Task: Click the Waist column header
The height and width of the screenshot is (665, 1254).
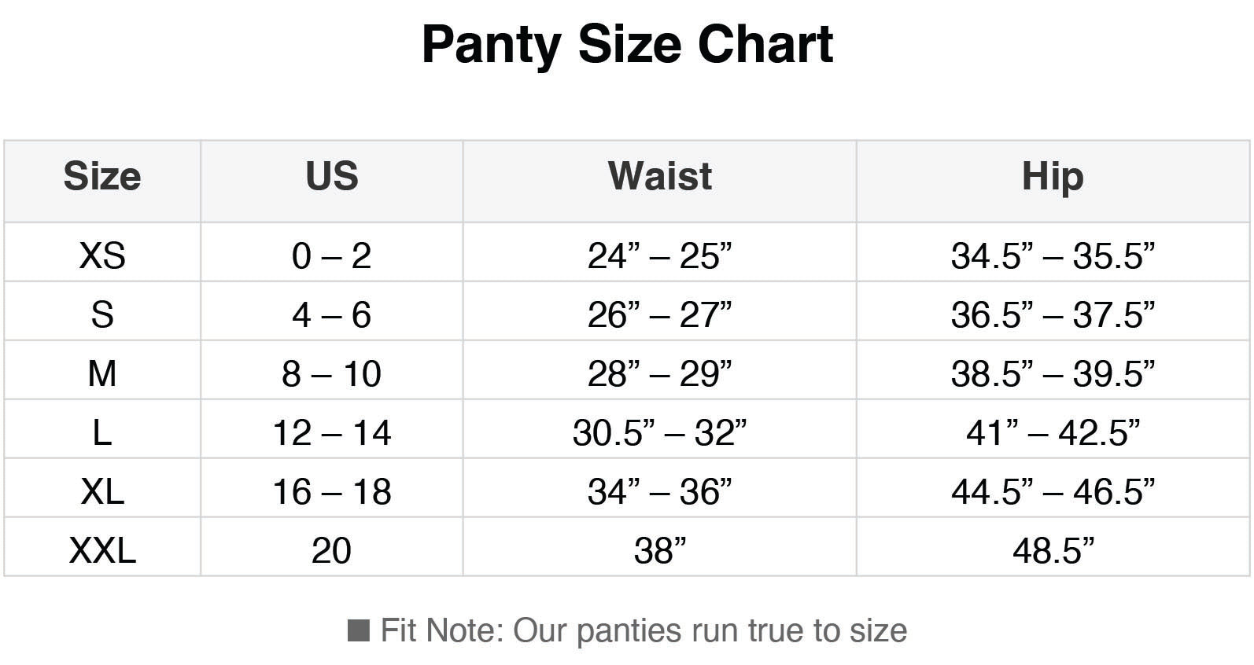Action: 659,176
